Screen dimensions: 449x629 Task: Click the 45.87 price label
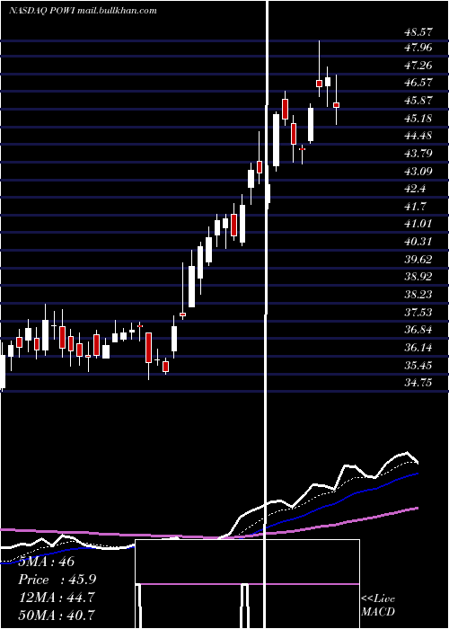(418, 101)
